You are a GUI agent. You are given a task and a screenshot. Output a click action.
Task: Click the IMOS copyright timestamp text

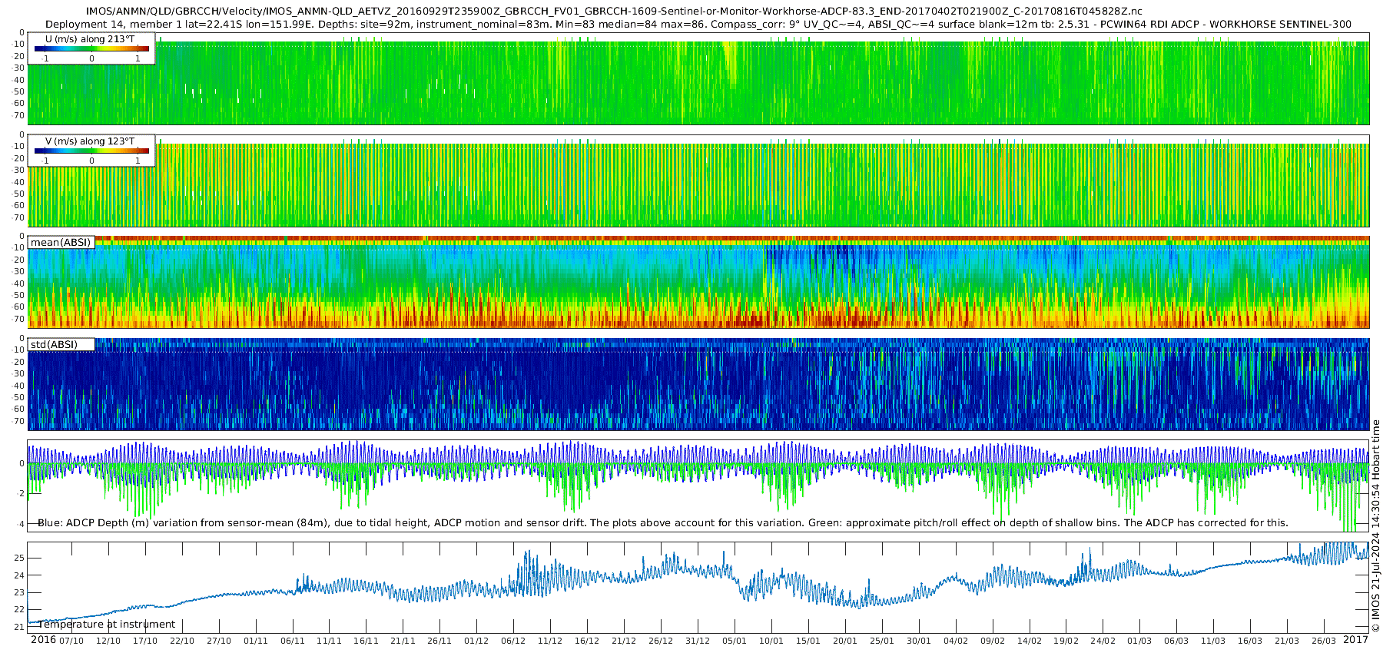pyautogui.click(x=1375, y=525)
